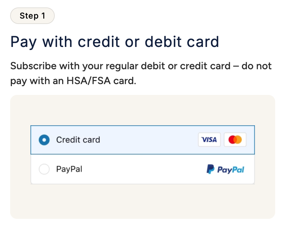Click the Visa card logo
286x231 pixels.
209,139
